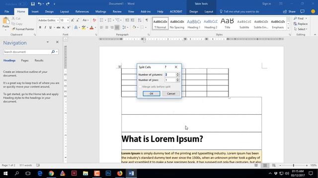Click Clear All Formatting icon

coord(94,20)
